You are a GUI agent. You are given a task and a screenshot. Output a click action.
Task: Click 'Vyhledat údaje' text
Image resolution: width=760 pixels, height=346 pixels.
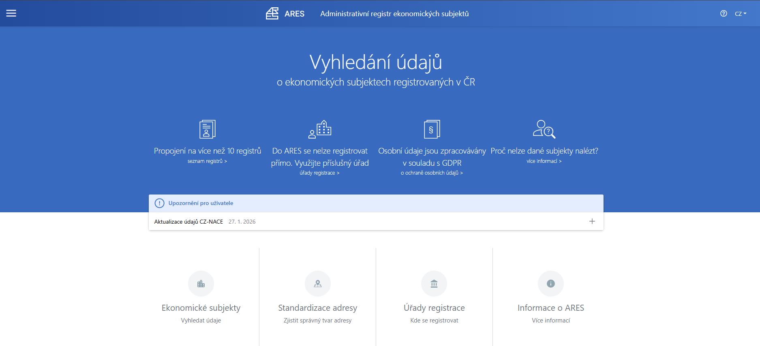pos(201,320)
